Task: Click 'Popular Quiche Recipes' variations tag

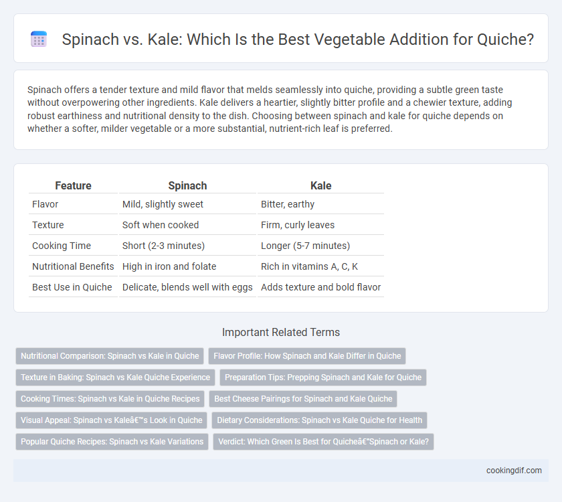Action: pyautogui.click(x=112, y=441)
